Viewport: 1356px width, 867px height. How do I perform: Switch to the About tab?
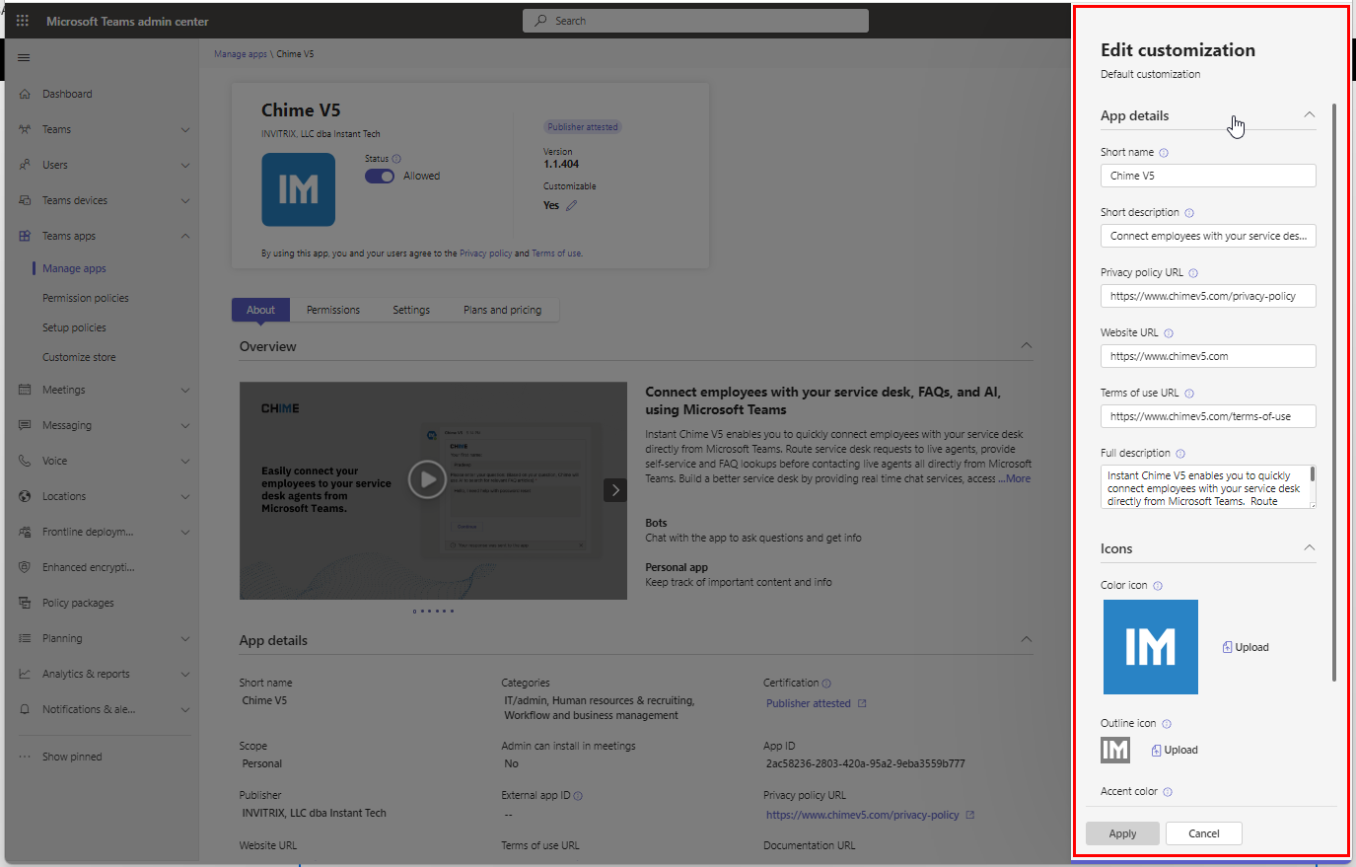click(260, 310)
